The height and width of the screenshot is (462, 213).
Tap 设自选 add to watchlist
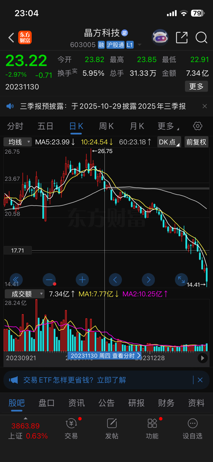[x=192, y=429]
